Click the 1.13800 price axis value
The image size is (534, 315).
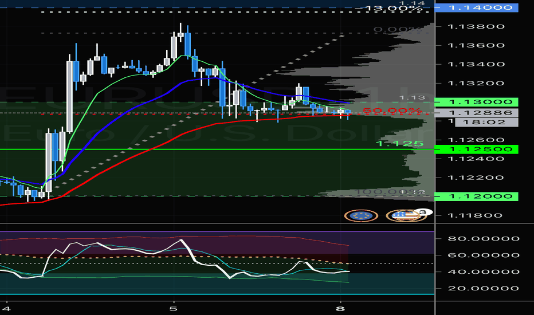pos(476,26)
